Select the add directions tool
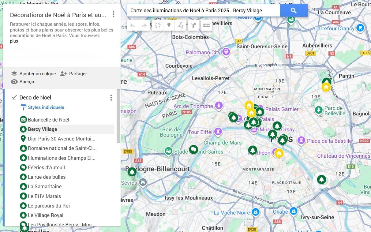 pos(193,25)
